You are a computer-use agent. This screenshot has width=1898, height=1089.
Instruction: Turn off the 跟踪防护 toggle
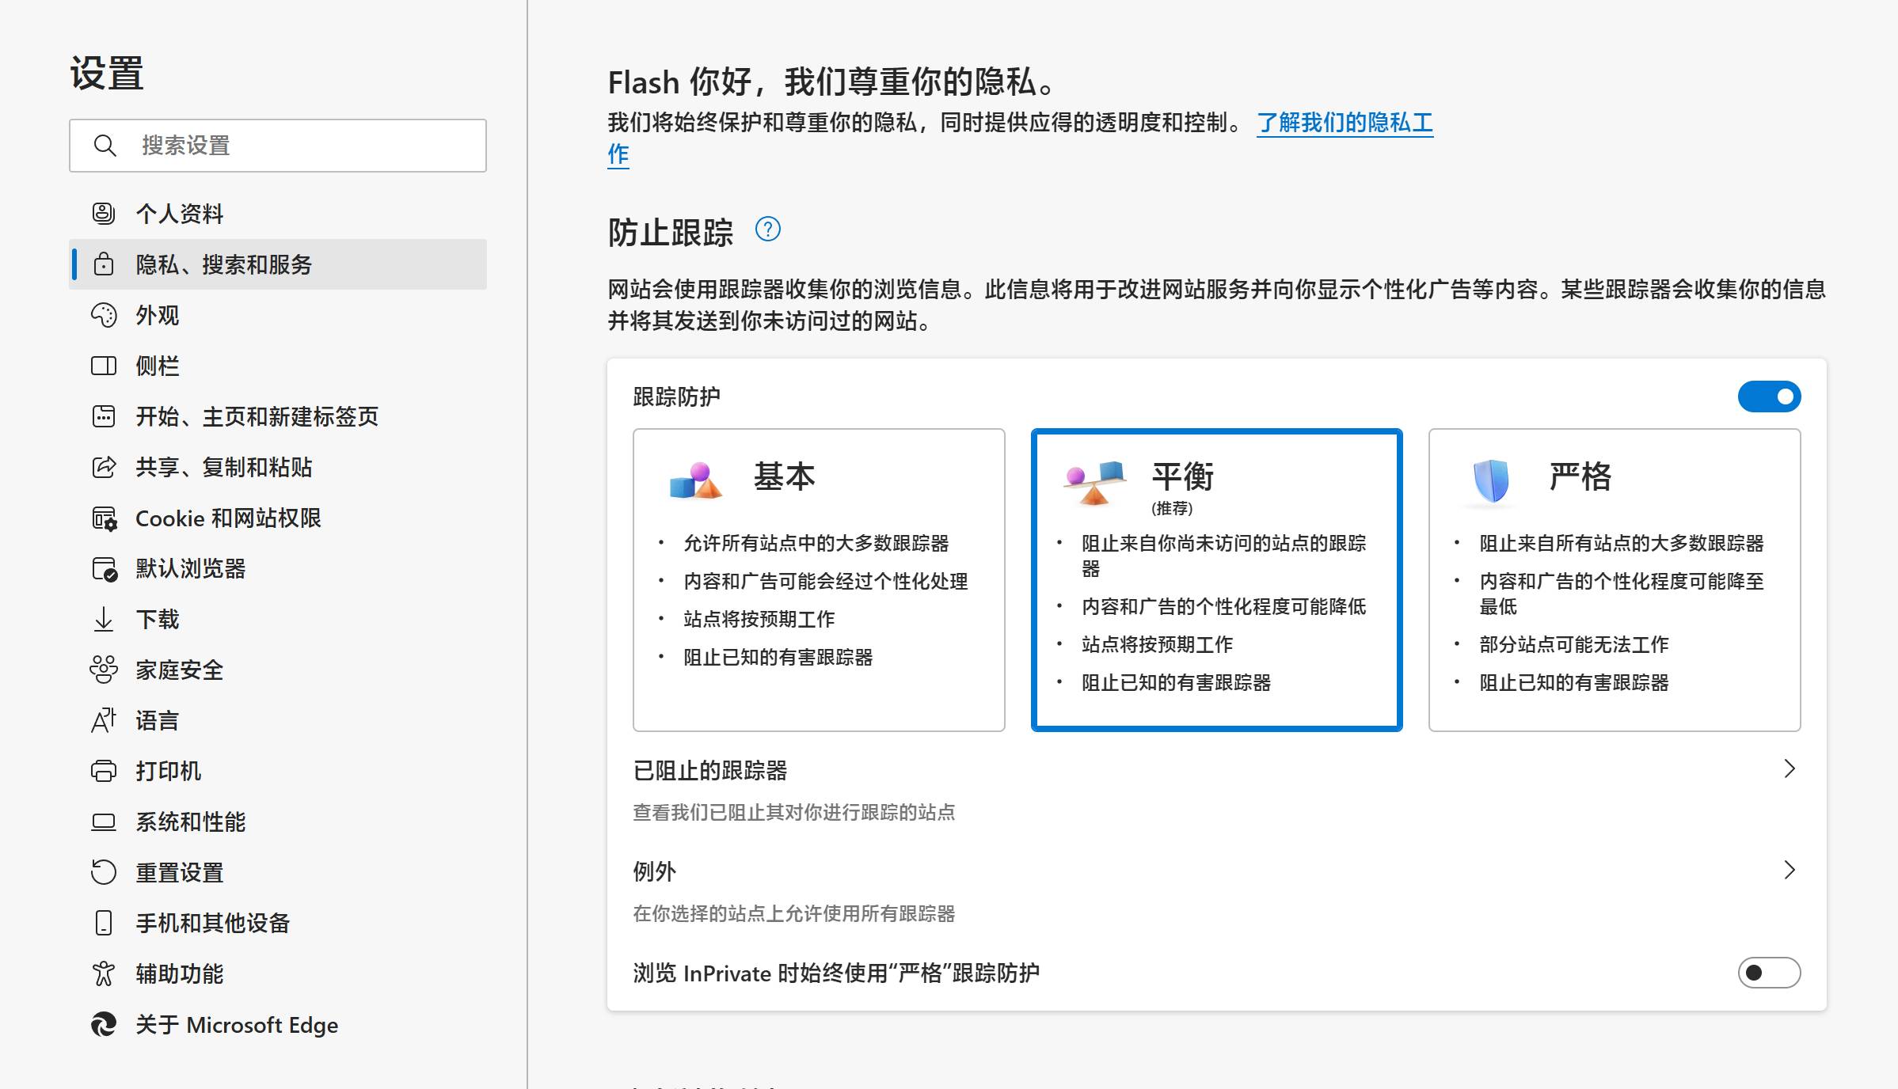click(1769, 397)
